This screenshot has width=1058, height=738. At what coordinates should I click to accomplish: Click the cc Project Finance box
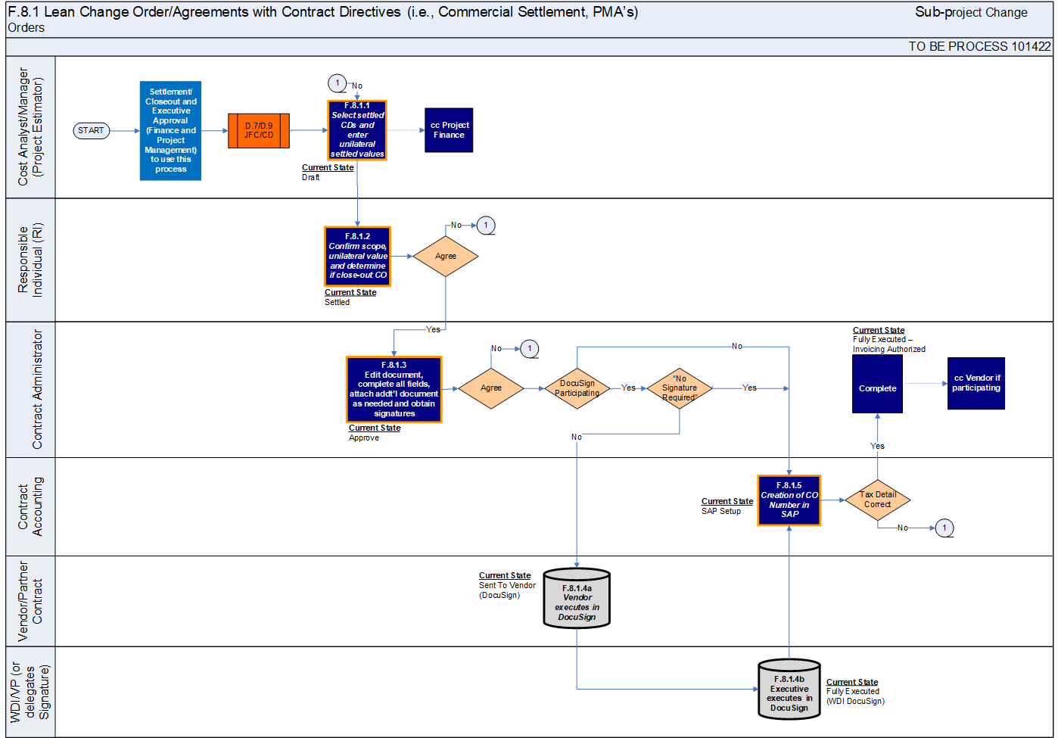point(449,130)
